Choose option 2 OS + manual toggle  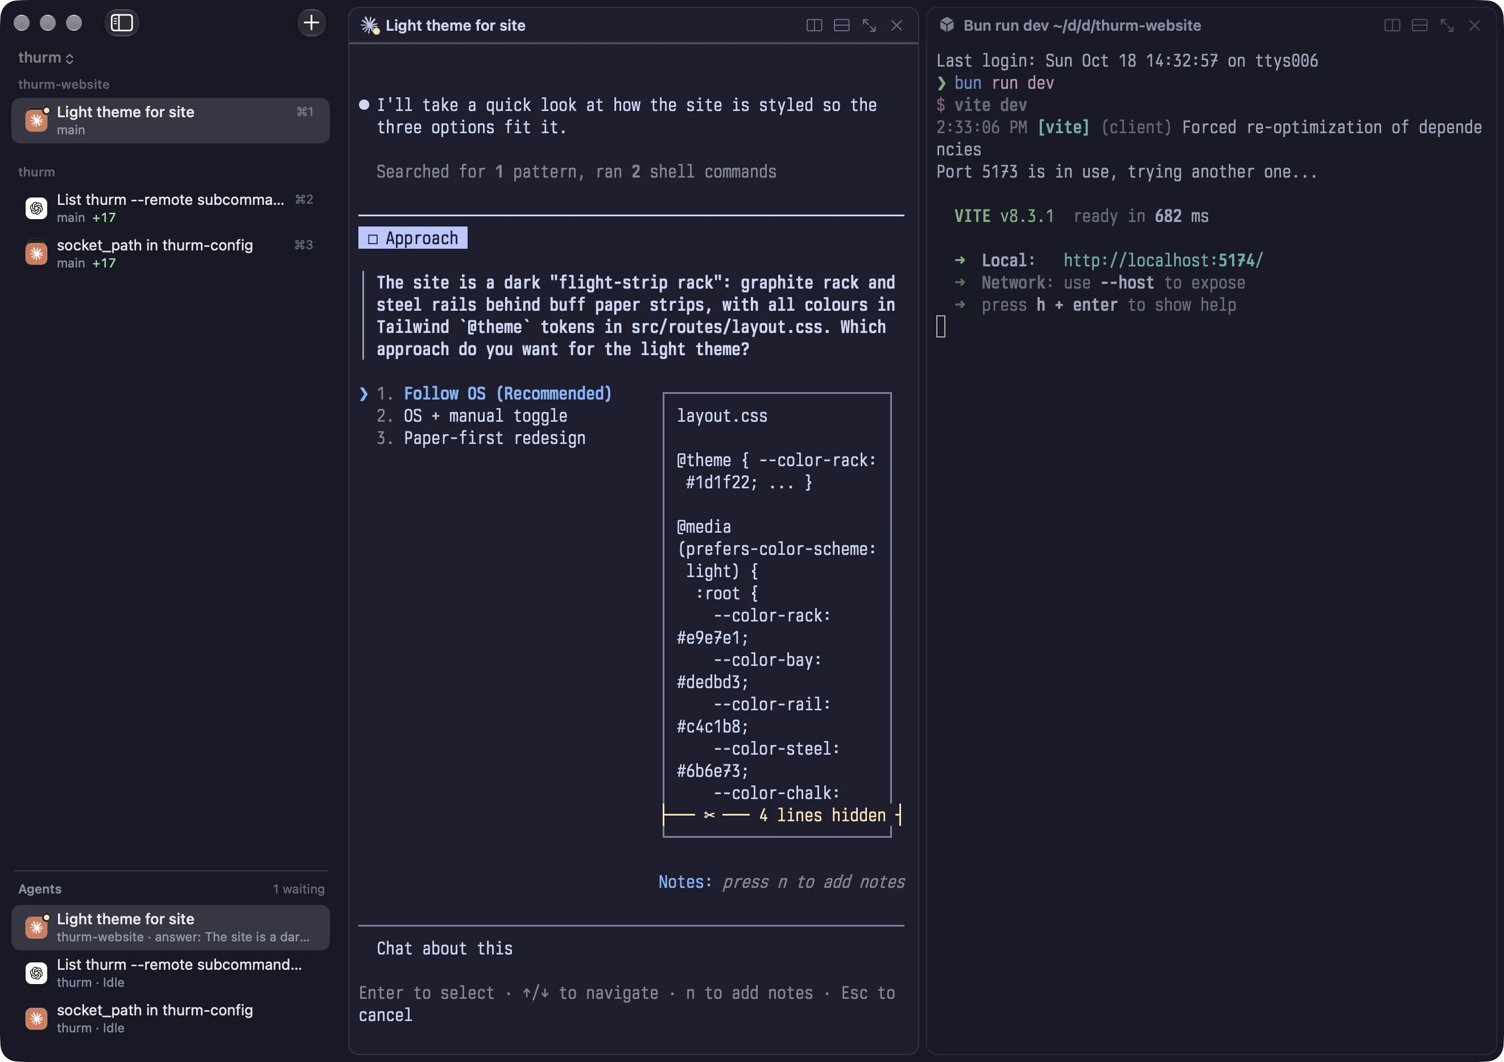[x=472, y=415]
